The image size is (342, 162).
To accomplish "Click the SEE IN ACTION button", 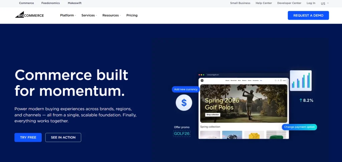I will [63, 137].
